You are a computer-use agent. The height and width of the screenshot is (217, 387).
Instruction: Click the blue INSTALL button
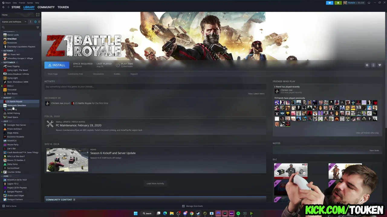point(57,65)
